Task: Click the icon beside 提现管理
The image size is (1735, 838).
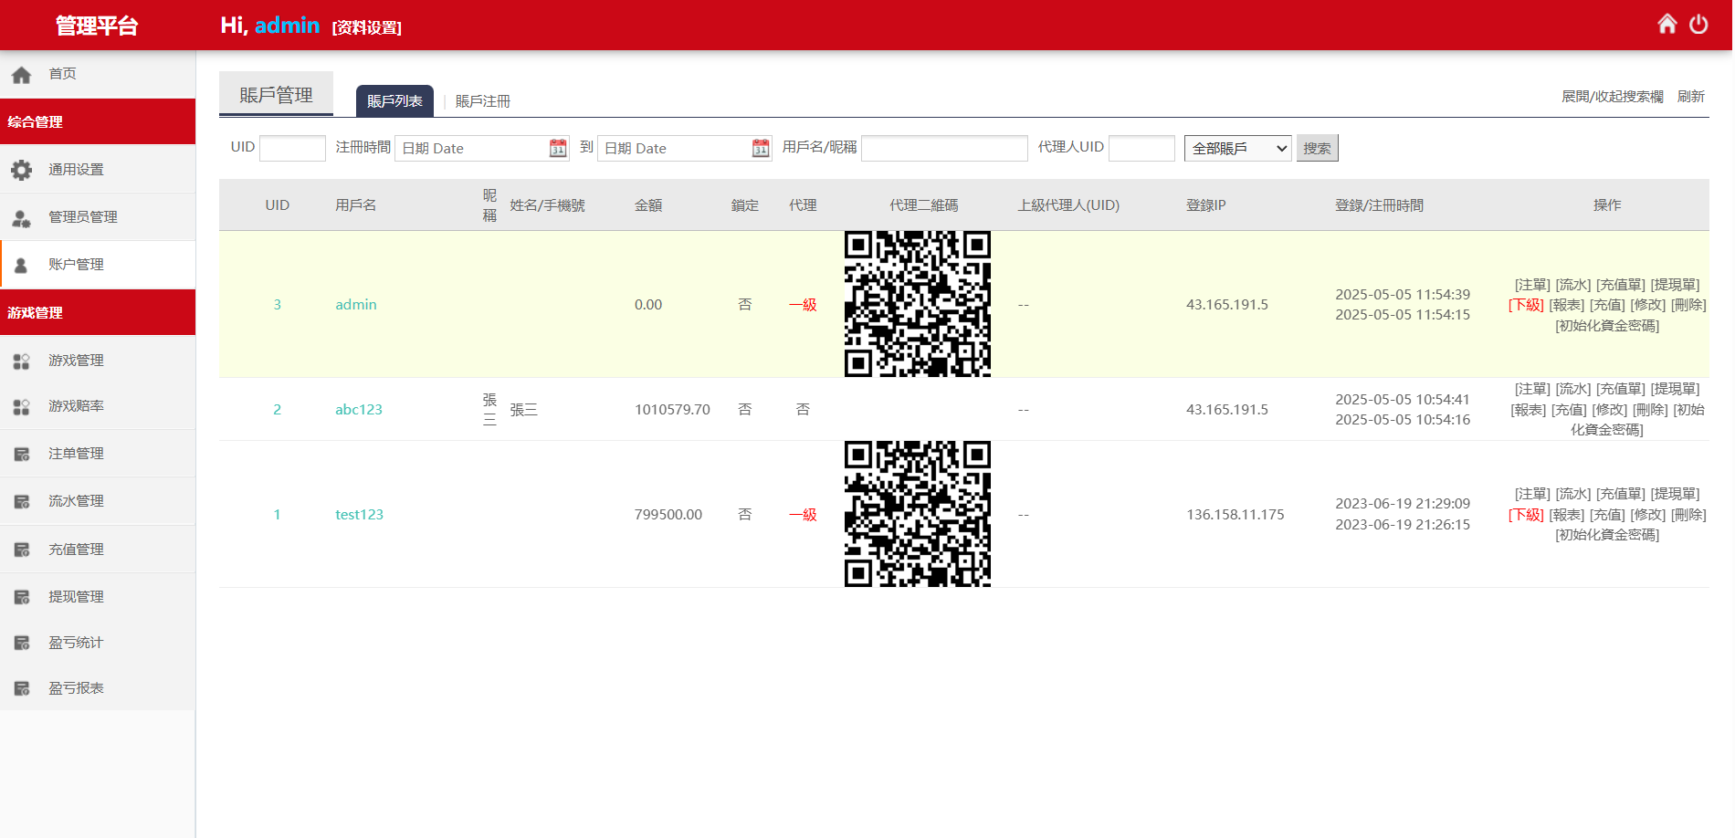Action: (x=22, y=598)
